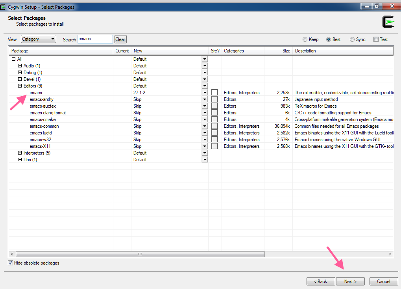Image resolution: width=401 pixels, height=289 pixels.
Task: Expand the Interpreters (5) category
Action: click(20, 153)
